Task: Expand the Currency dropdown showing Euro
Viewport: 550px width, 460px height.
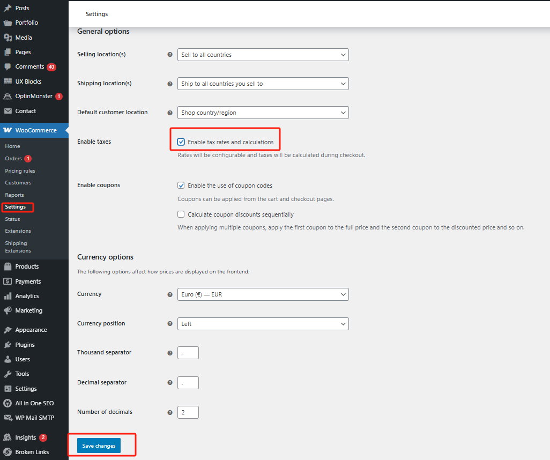Action: (263, 294)
